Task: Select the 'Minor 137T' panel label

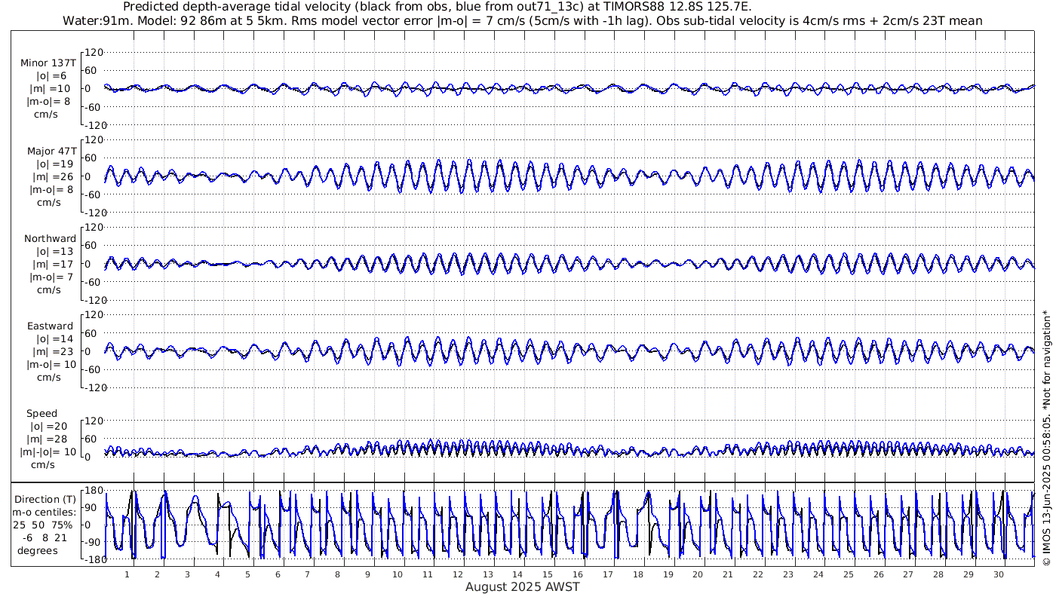Action: pos(48,63)
